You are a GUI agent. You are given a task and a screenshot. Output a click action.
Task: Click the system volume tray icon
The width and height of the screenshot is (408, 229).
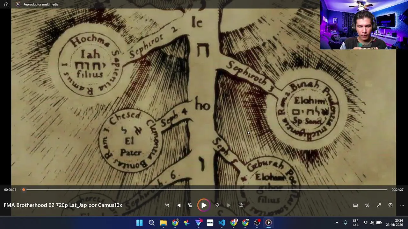[x=372, y=223]
